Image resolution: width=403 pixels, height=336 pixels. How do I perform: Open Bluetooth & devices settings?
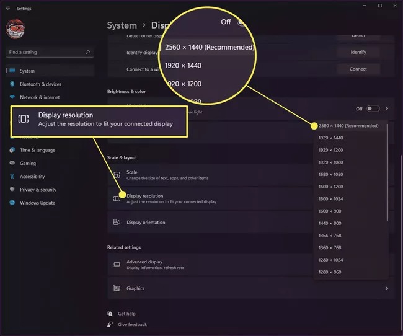tap(40, 84)
